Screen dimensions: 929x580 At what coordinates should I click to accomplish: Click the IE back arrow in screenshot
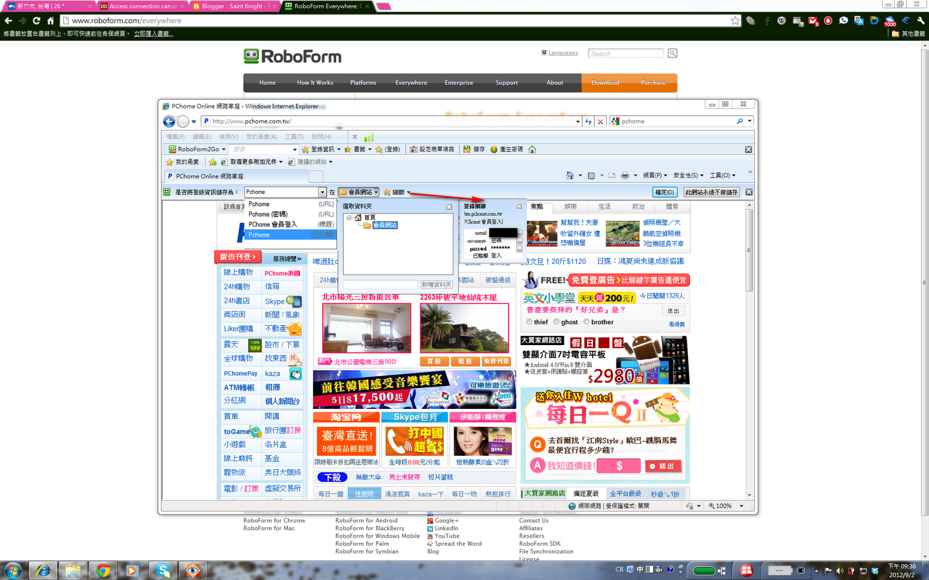169,121
